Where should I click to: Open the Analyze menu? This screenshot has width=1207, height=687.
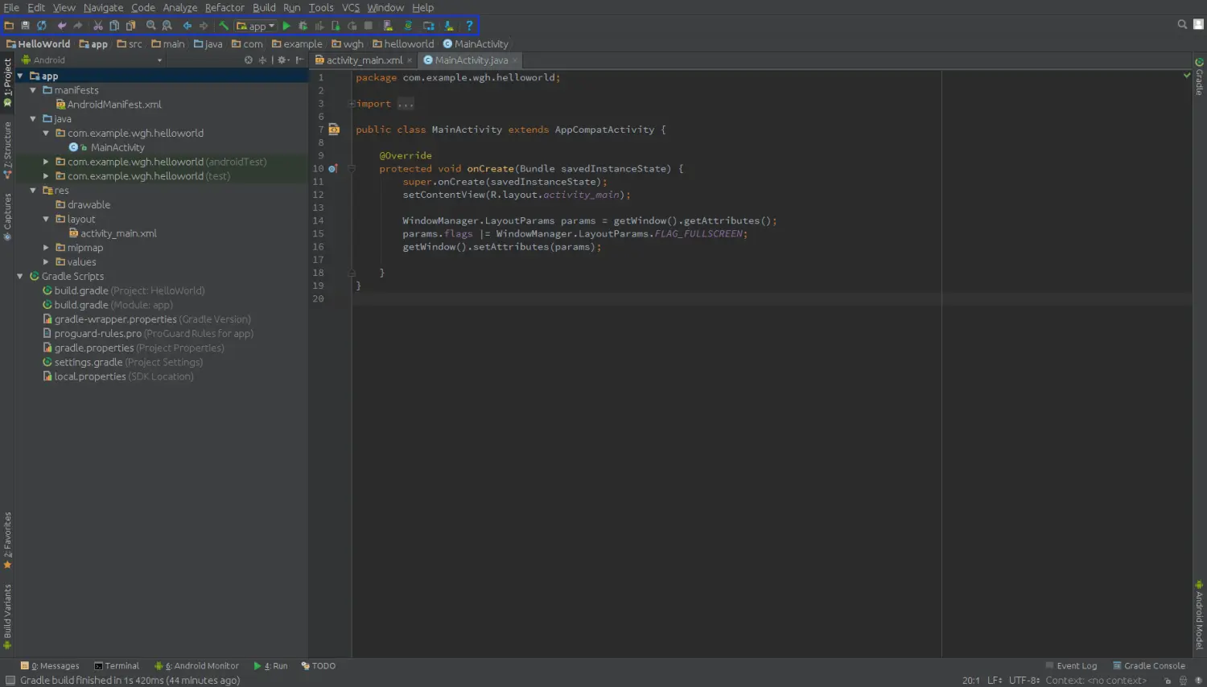click(180, 7)
